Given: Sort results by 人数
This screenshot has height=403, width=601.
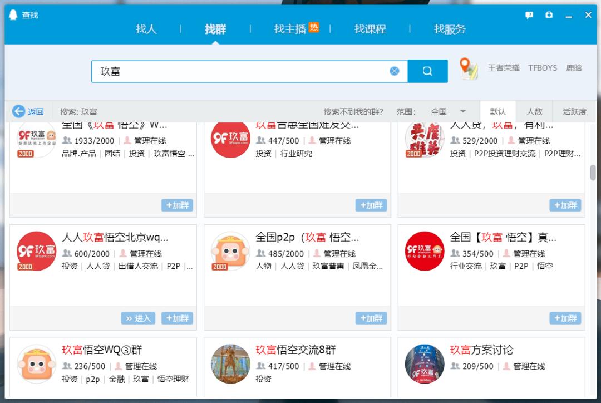Looking at the screenshot, I should [534, 111].
